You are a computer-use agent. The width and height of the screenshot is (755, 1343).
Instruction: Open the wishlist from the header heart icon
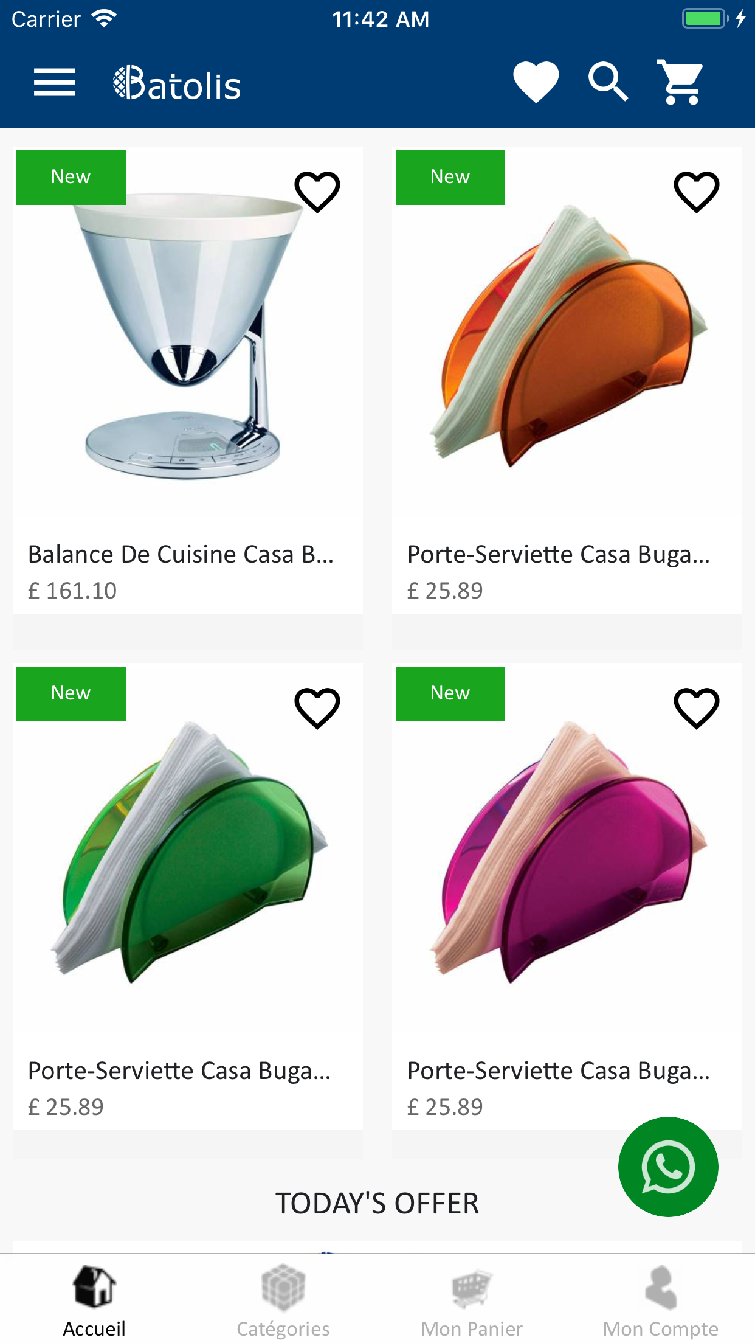click(x=536, y=82)
